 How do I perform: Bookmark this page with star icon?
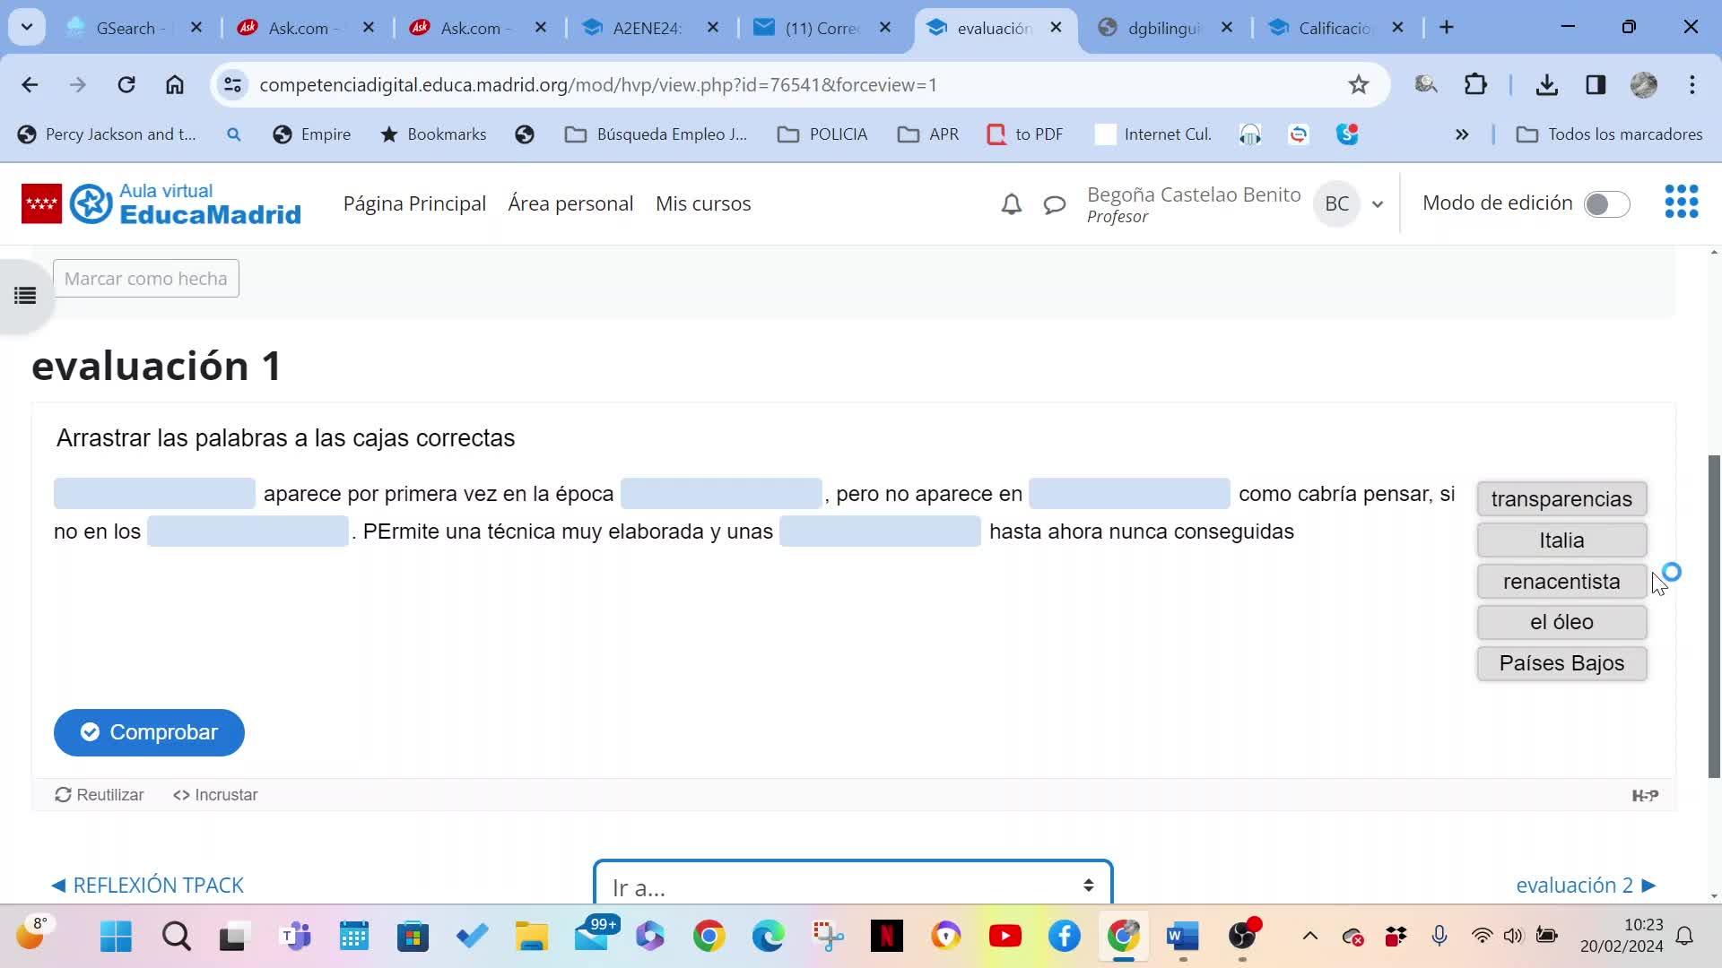coord(1358,85)
